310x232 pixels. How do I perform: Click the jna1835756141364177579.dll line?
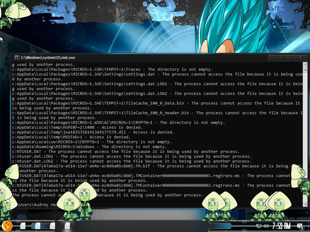click(x=93, y=132)
